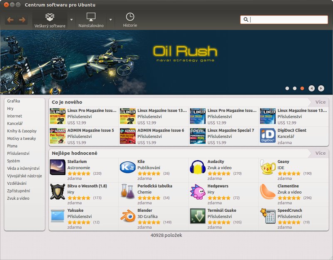Show the next banner slide
Screen dimensions: 333x260
pyautogui.click(x=321, y=88)
